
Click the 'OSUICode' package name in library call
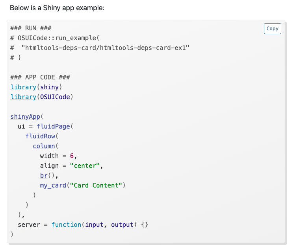click(x=55, y=97)
